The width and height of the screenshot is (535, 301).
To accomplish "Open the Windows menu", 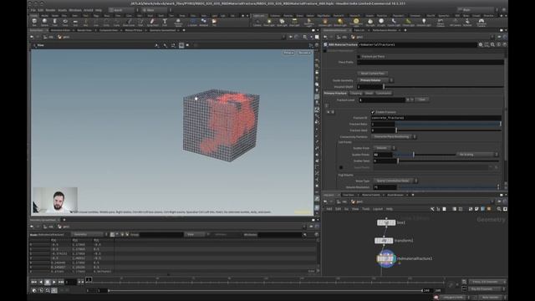I will [75, 10].
